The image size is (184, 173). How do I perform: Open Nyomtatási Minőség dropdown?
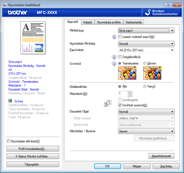(x=146, y=44)
